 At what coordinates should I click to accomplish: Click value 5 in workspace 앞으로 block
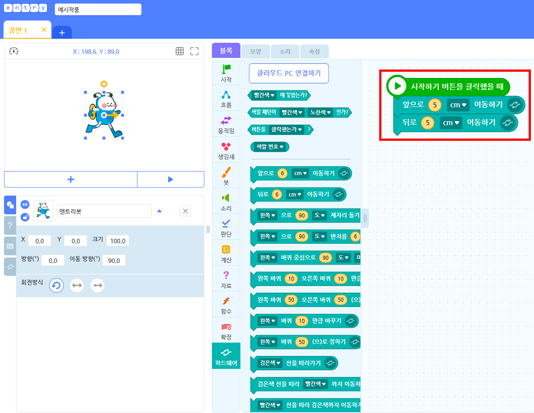(435, 105)
